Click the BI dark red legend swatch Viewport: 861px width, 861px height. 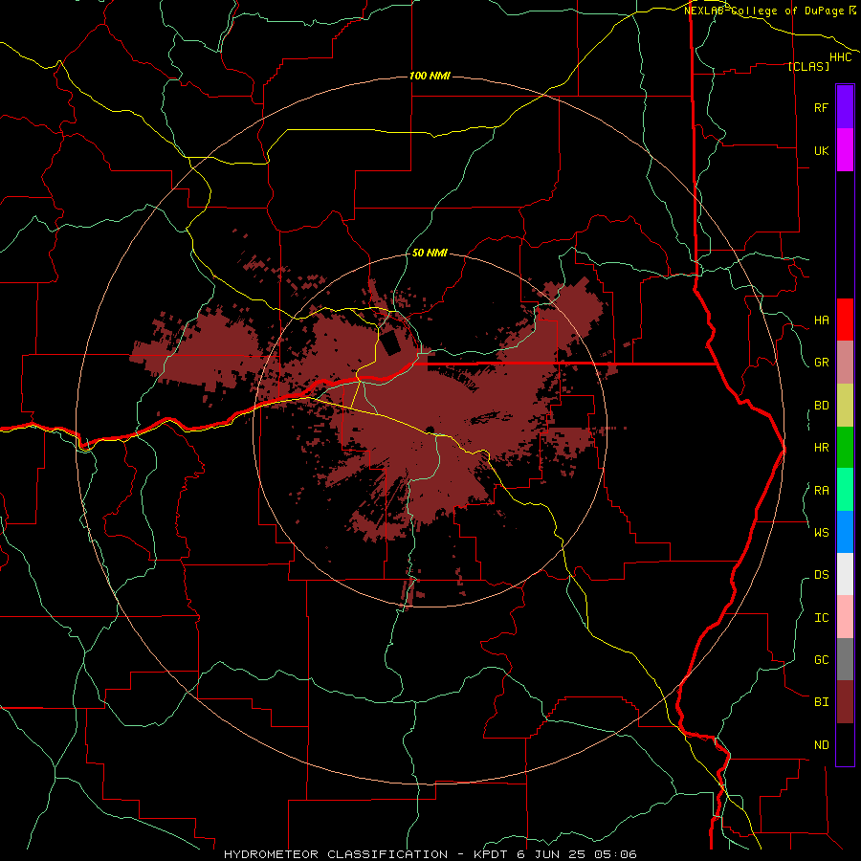tap(845, 702)
